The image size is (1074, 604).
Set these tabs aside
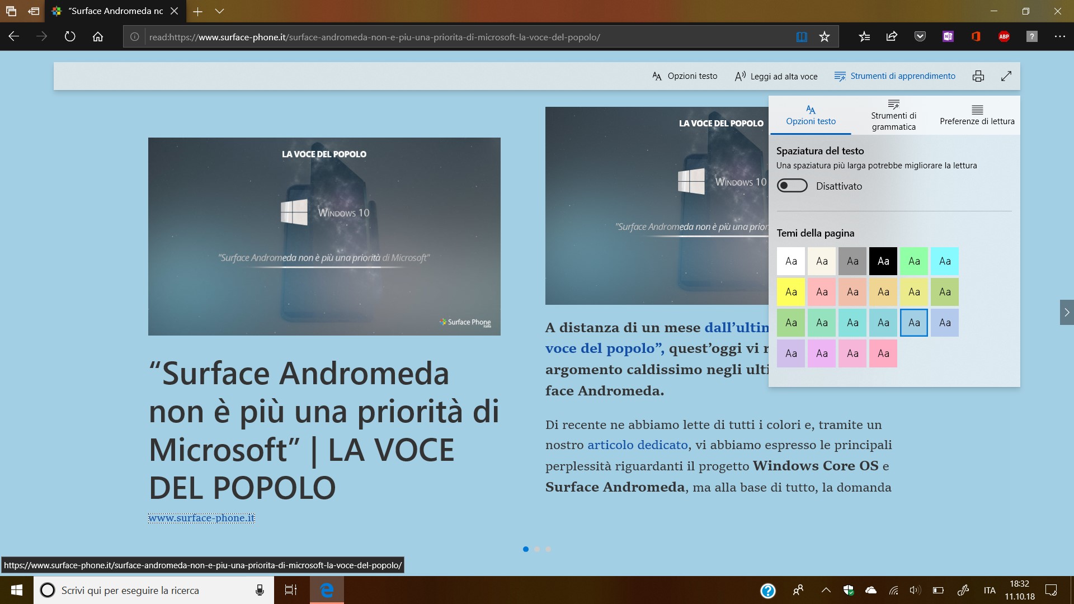coord(34,11)
